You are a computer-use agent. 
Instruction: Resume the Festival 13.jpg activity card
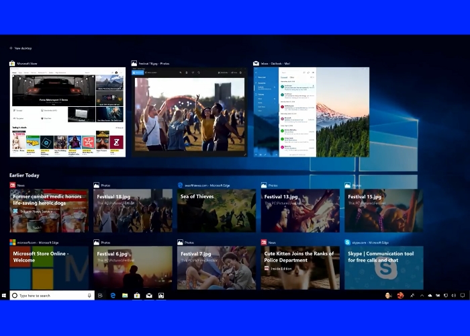(x=300, y=210)
